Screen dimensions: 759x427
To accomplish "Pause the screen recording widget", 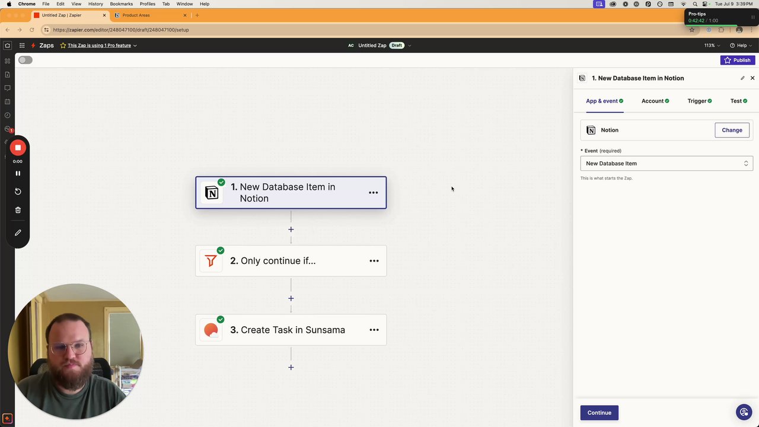I will tap(18, 173).
